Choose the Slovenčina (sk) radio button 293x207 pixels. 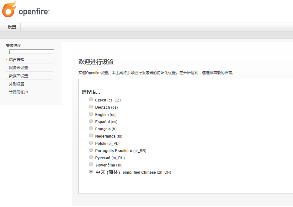[x=91, y=164]
